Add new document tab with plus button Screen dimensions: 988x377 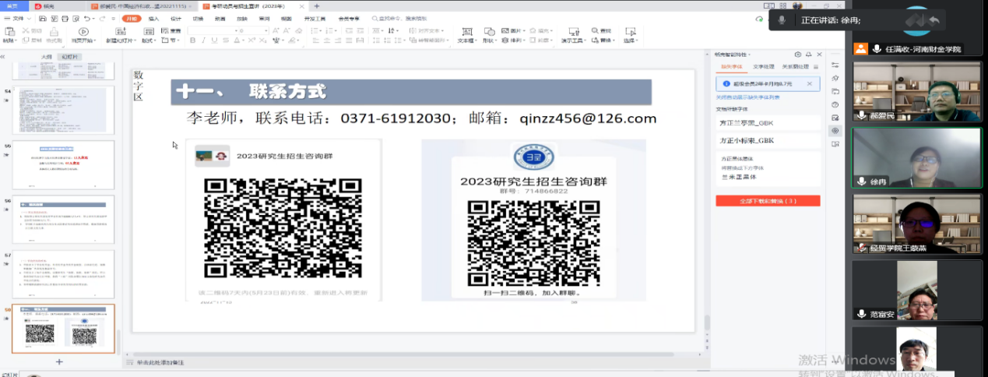coord(316,5)
